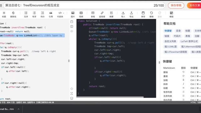This screenshot has width=201, height=113.
Task: Click the 保存 save toolbar icon
Action: click(143, 14)
